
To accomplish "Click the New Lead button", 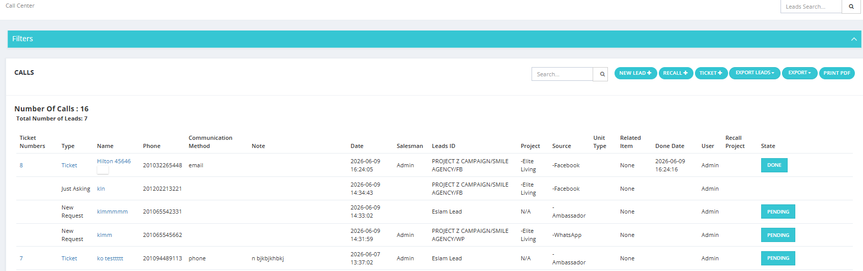I will tap(635, 73).
